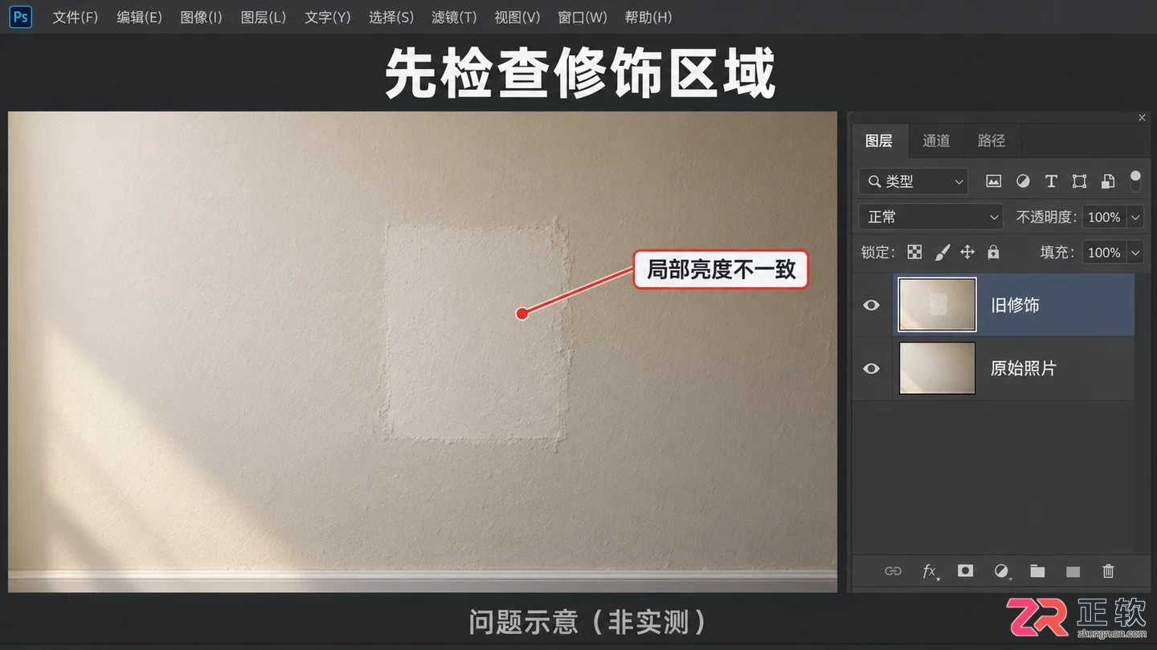Open the 编辑(E) menu

click(x=139, y=17)
